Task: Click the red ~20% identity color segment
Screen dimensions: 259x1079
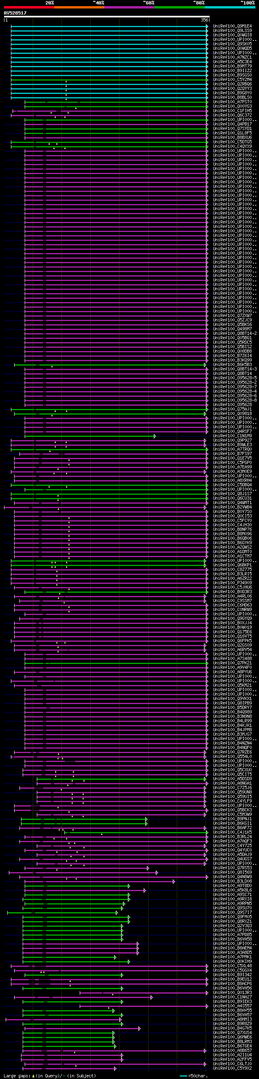Action: coord(29,7)
